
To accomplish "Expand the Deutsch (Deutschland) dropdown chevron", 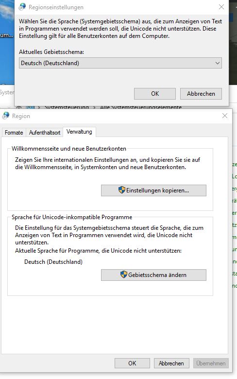I will tap(218, 63).
